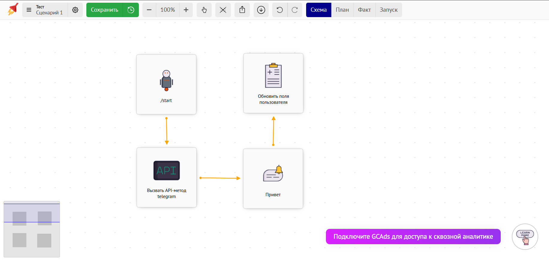Open the hamburger menu for Сценарий 1
The width and height of the screenshot is (549, 261).
[29, 10]
